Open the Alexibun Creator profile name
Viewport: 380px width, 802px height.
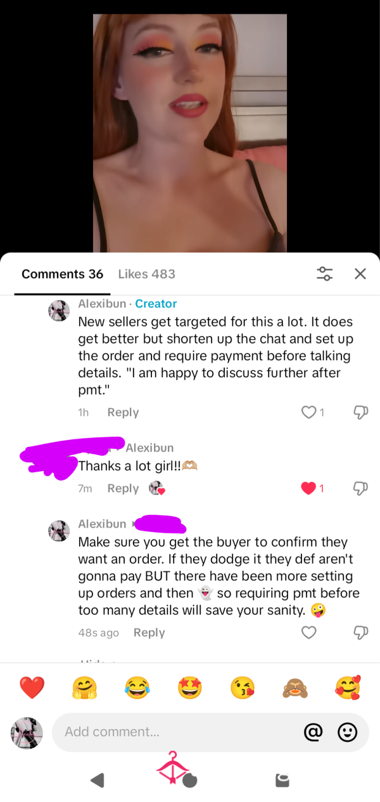102,304
